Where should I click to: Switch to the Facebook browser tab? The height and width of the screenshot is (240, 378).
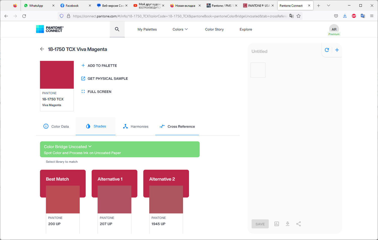point(76,6)
